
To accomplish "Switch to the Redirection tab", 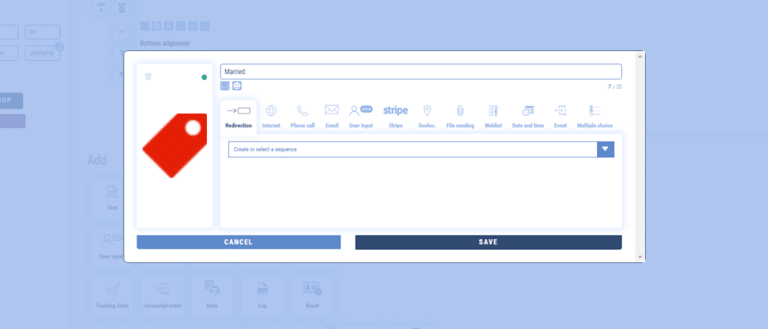I will pyautogui.click(x=238, y=115).
